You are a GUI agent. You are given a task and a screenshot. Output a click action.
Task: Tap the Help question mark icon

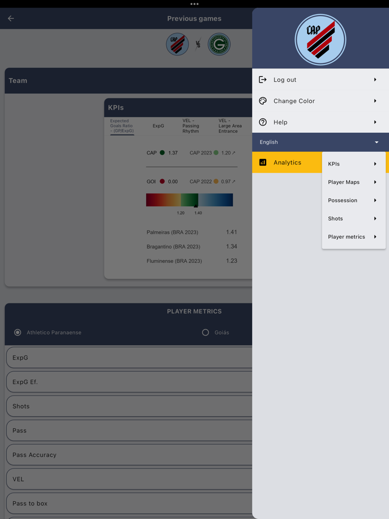click(263, 122)
